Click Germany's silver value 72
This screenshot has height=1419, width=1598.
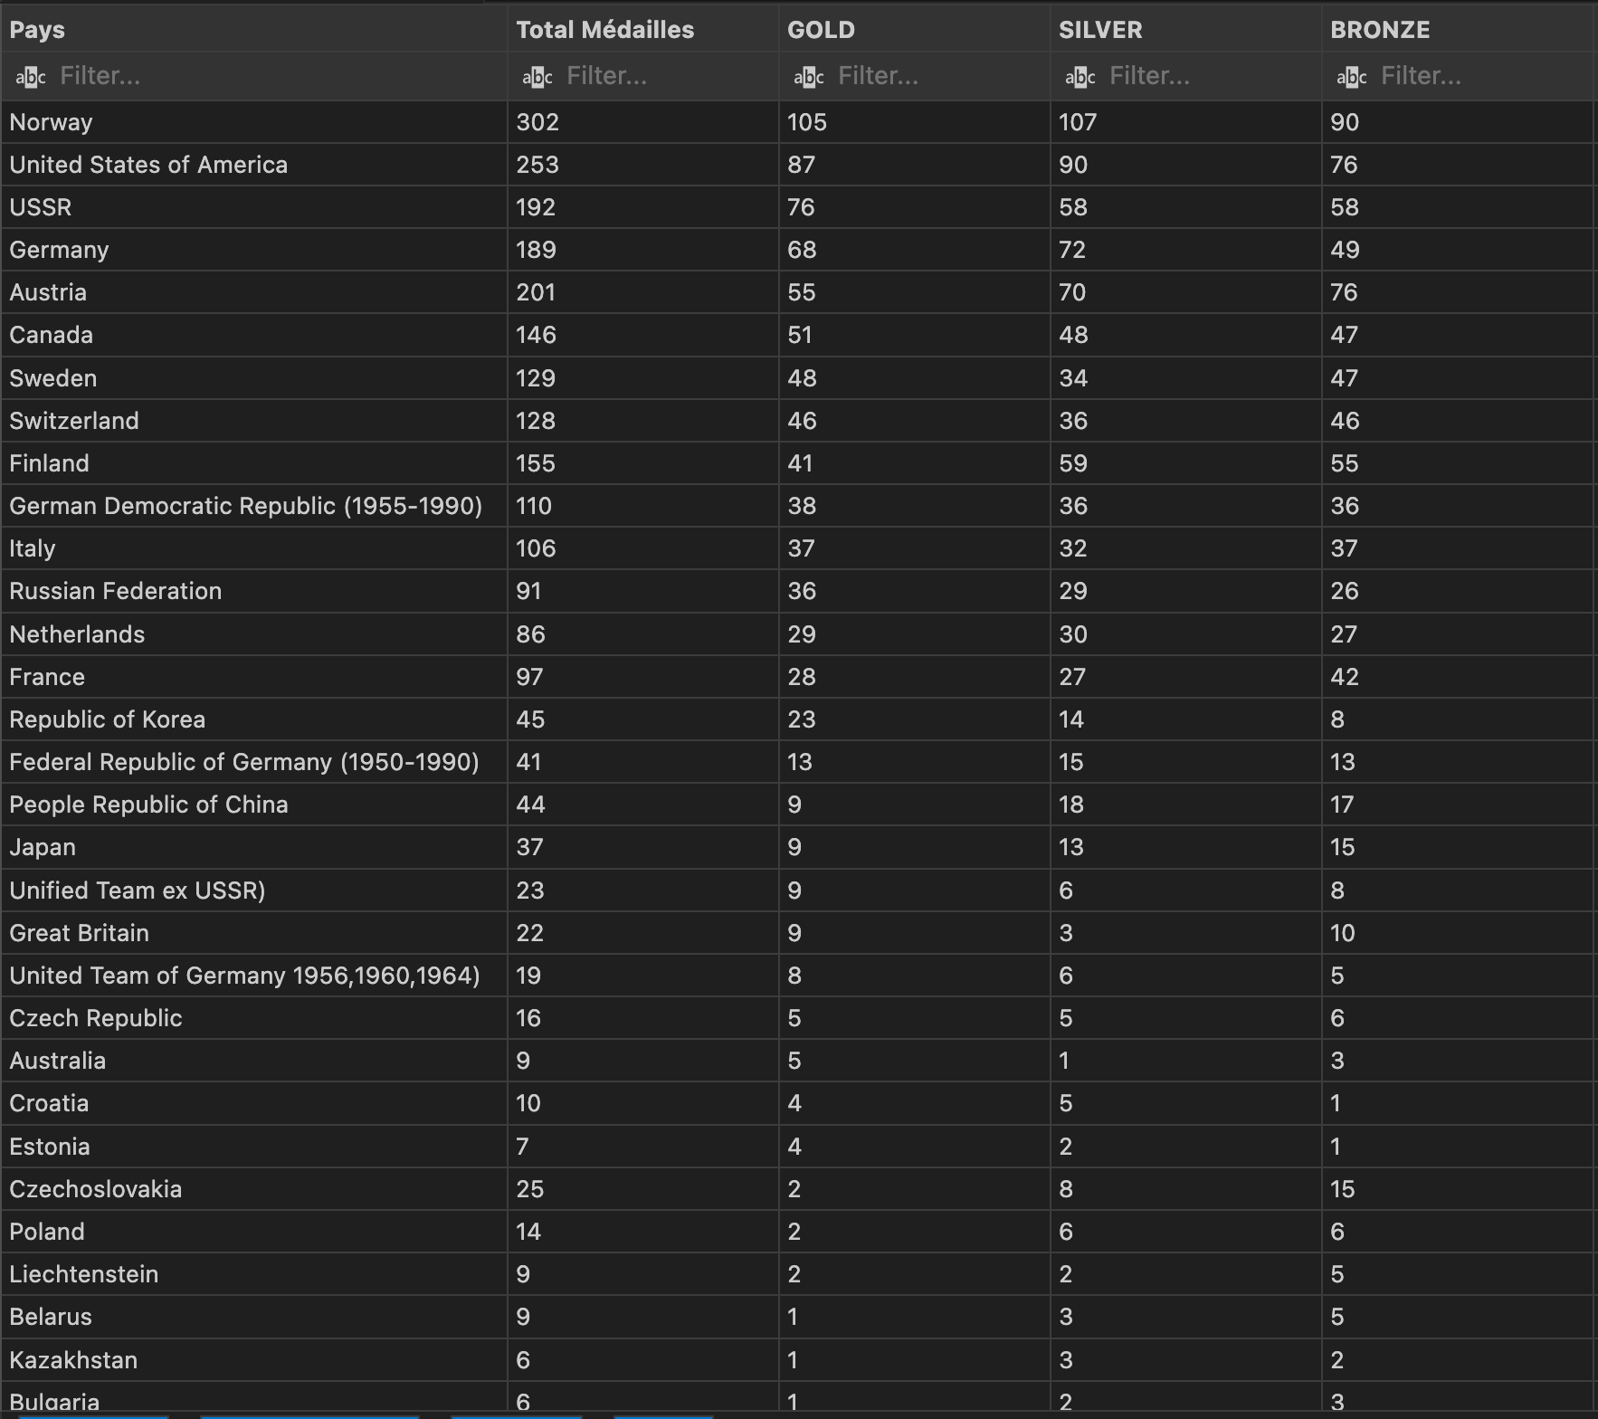1072,250
